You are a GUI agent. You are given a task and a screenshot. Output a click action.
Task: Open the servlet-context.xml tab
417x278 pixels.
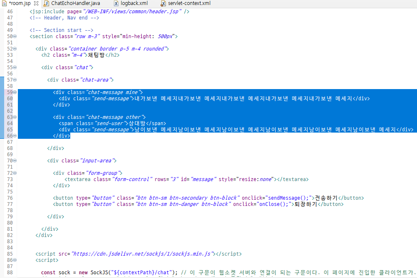tap(189, 3)
